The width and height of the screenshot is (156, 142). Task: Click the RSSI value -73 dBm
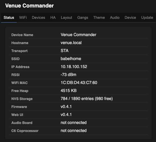click(x=68, y=75)
